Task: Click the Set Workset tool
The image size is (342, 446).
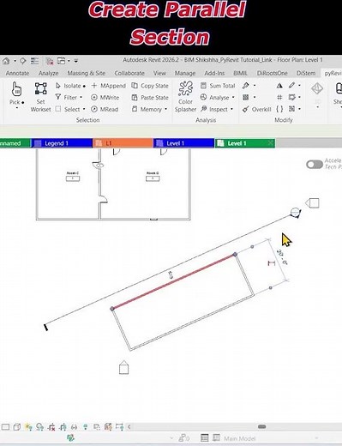Action: click(x=40, y=97)
